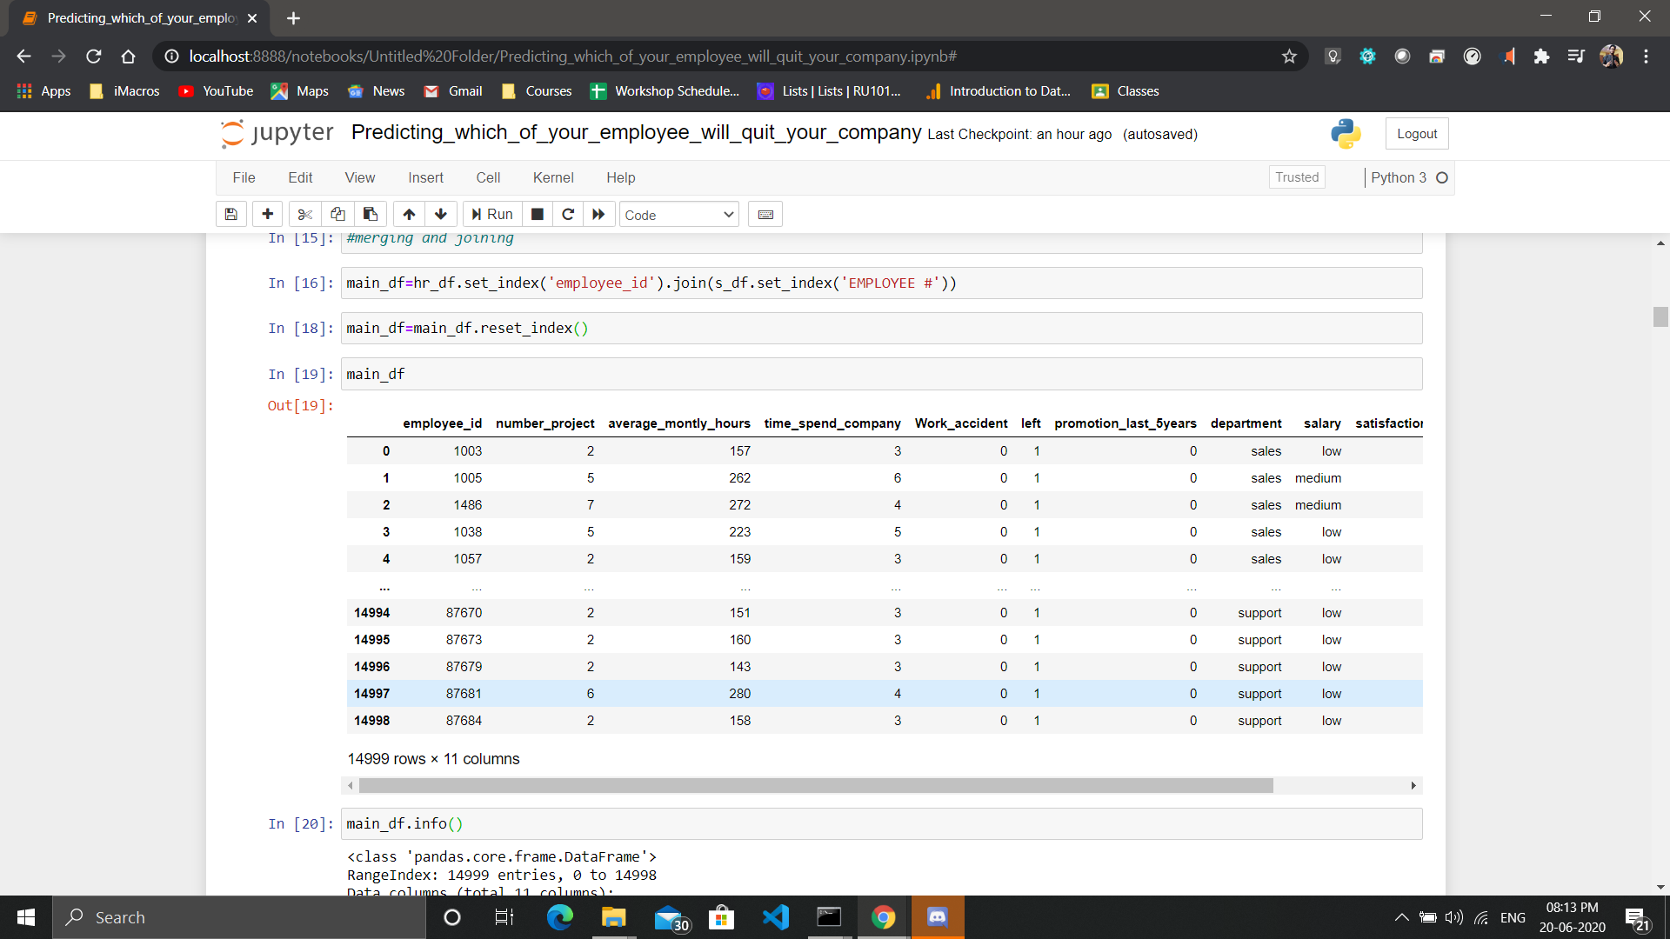This screenshot has height=939, width=1670.
Task: Restart kernel and run all icon
Action: [x=598, y=214]
